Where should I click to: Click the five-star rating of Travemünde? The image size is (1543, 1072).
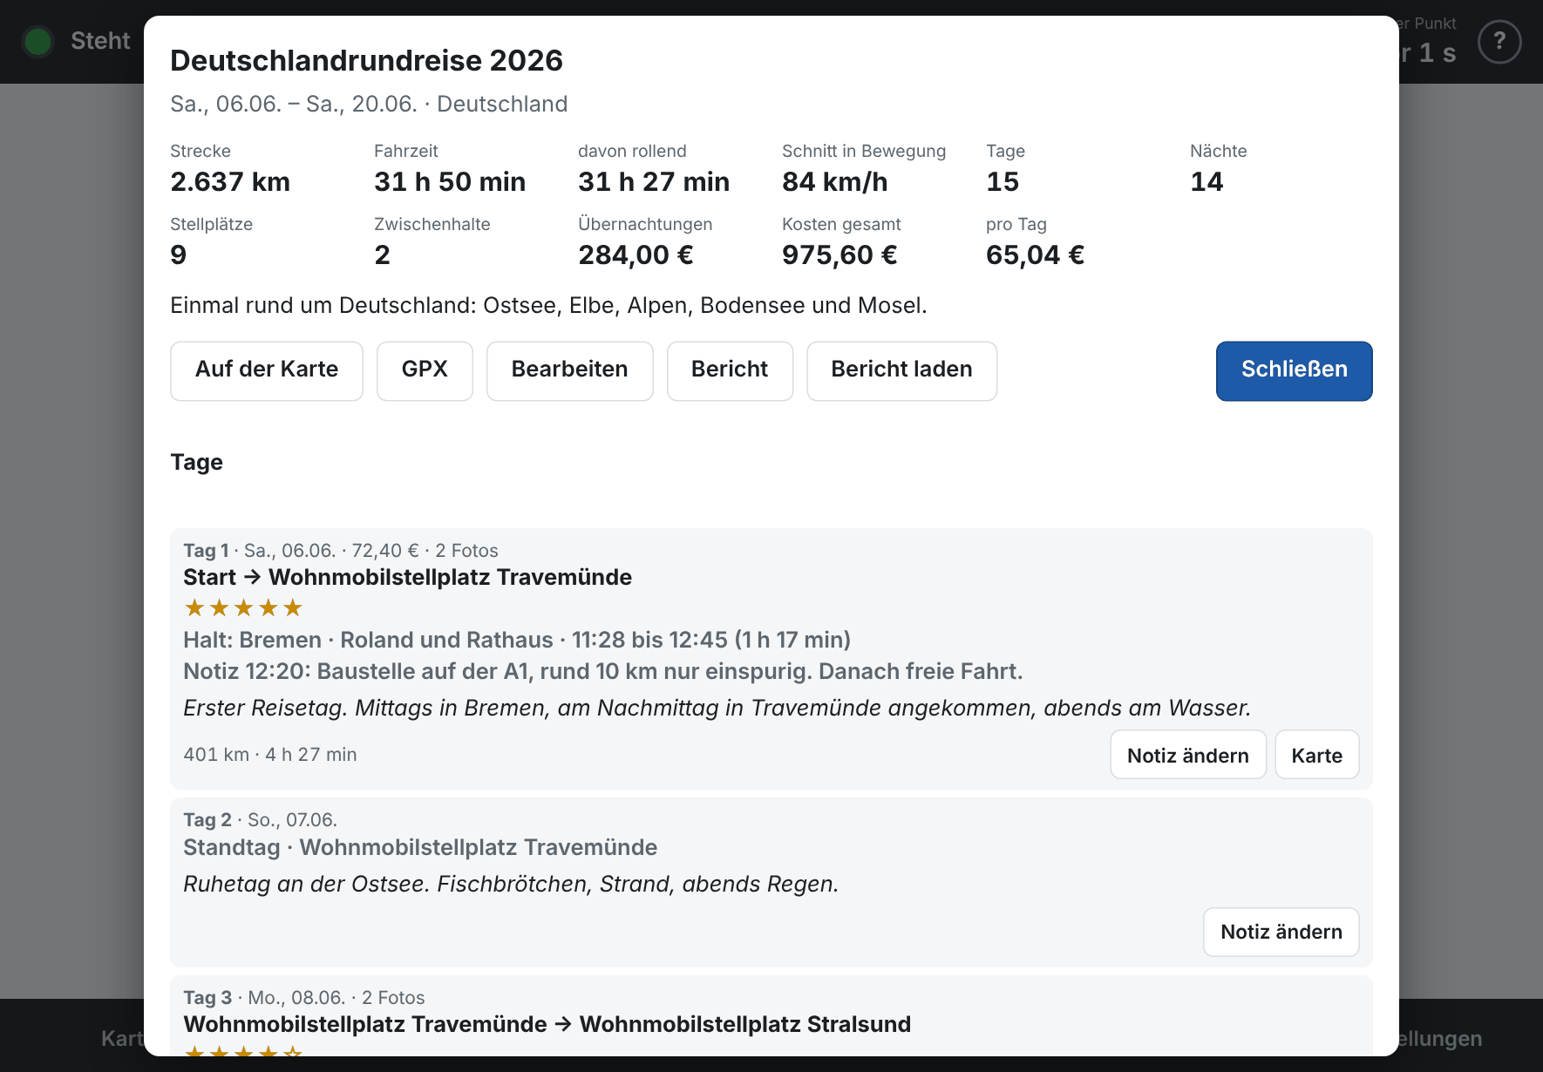243,607
